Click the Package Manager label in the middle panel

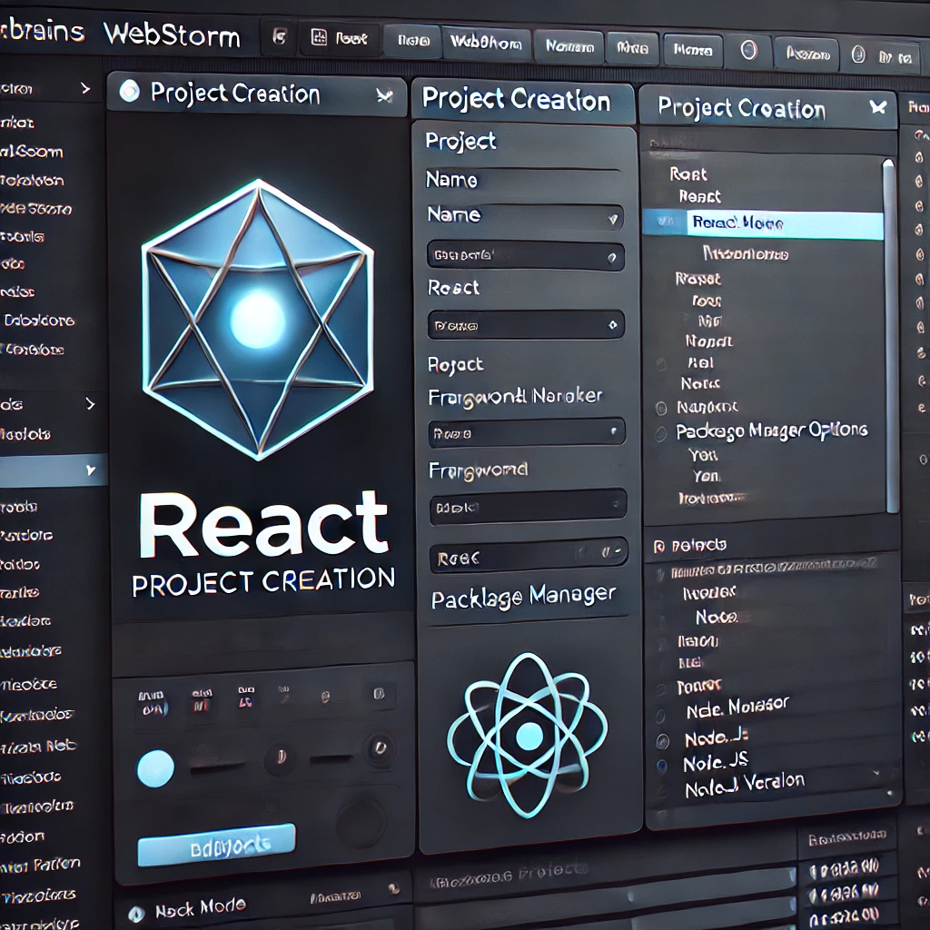pyautogui.click(x=524, y=597)
